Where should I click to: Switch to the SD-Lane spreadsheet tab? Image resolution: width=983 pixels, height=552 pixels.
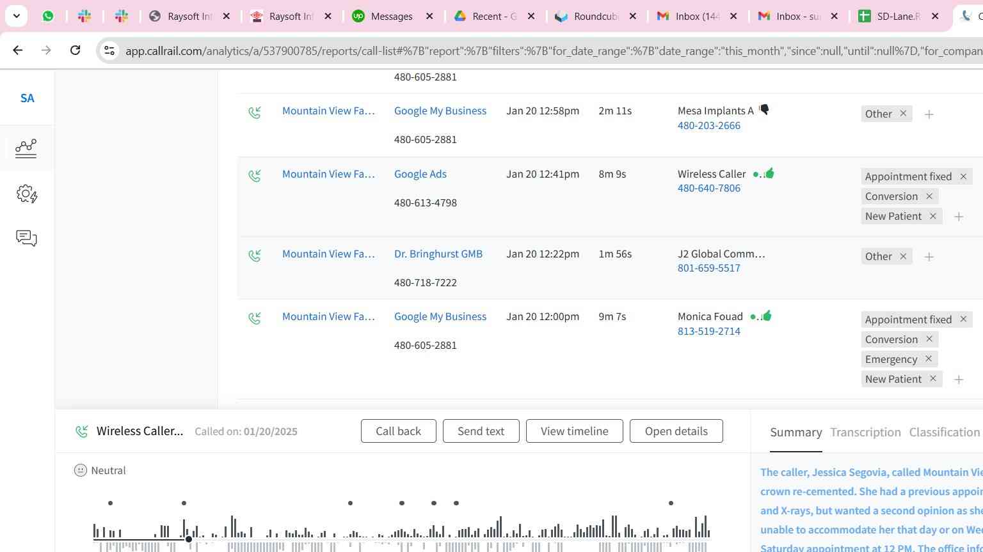tap(899, 16)
